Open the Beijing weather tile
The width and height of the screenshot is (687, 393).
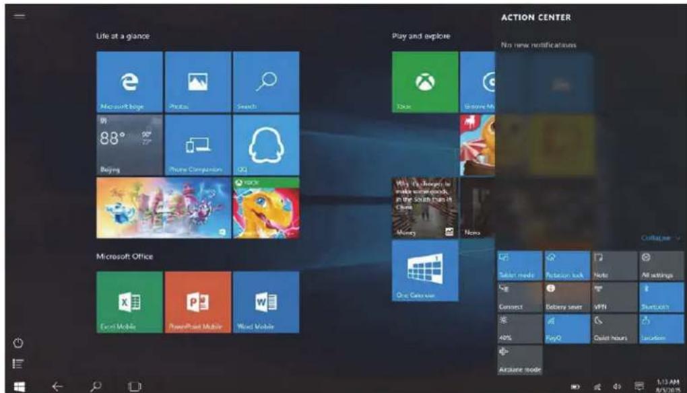point(129,145)
